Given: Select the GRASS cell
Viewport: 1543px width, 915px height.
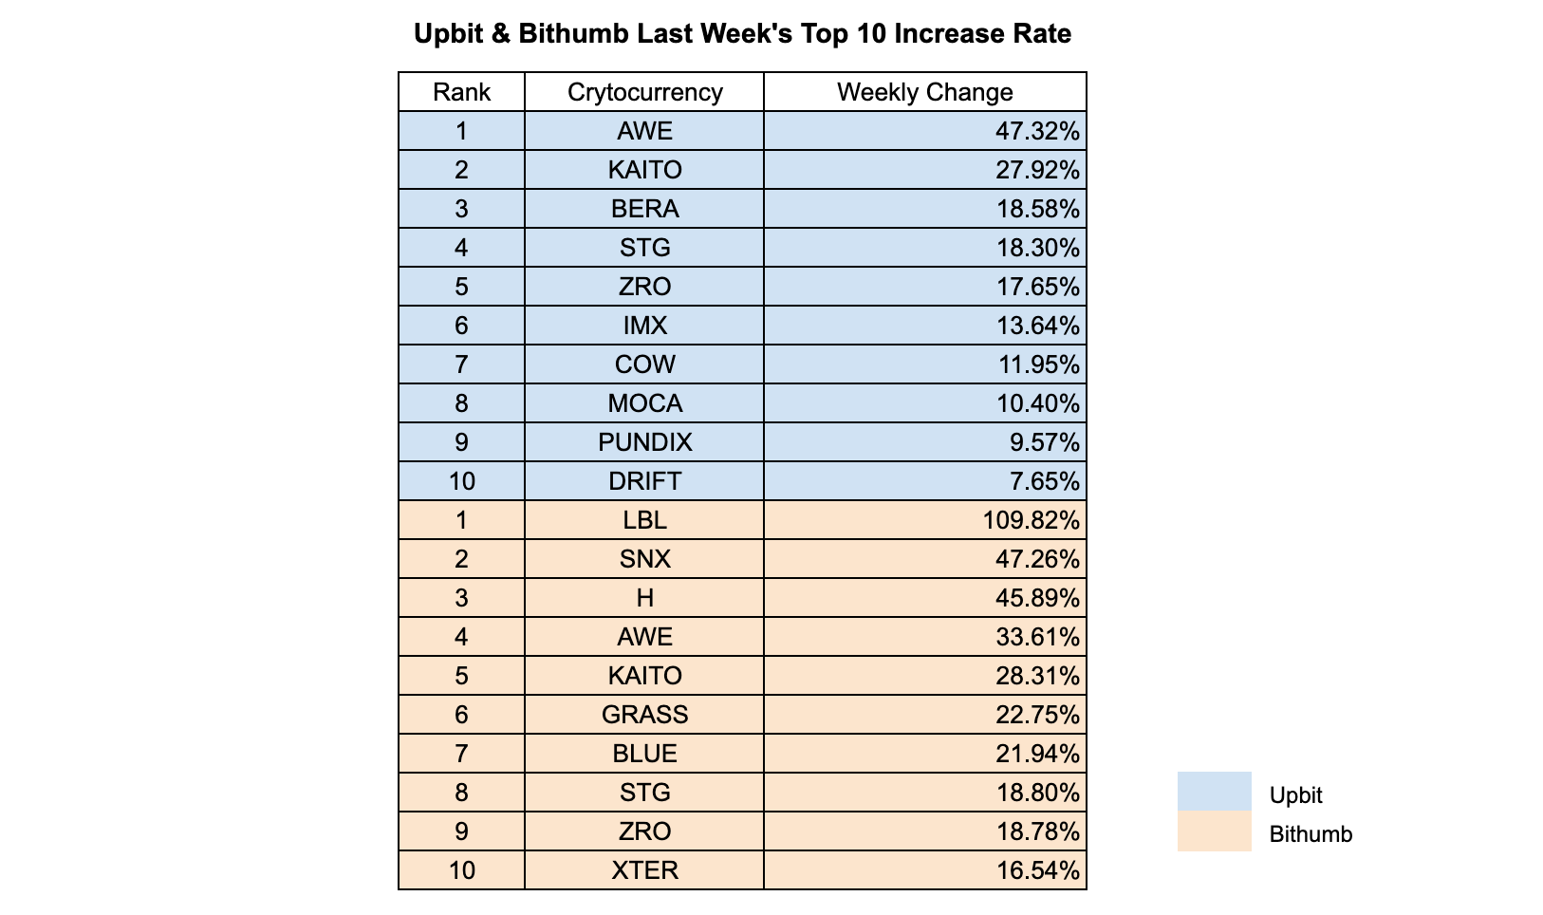Looking at the screenshot, I should [x=644, y=715].
